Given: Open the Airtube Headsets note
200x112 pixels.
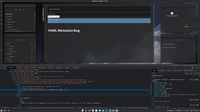Looking at the screenshot, I should (x=13, y=30).
